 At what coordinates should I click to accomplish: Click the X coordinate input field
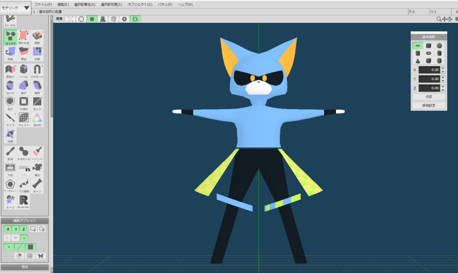(x=429, y=70)
